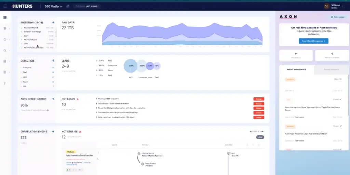Open the help question mark in sidebar
The image size is (350, 175).
pyautogui.click(x=5, y=83)
